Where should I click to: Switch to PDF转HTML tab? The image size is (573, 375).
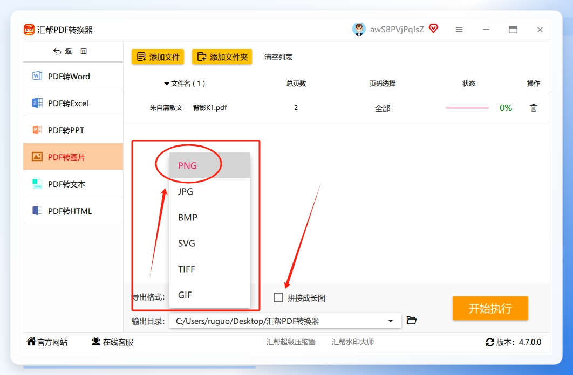coord(73,211)
